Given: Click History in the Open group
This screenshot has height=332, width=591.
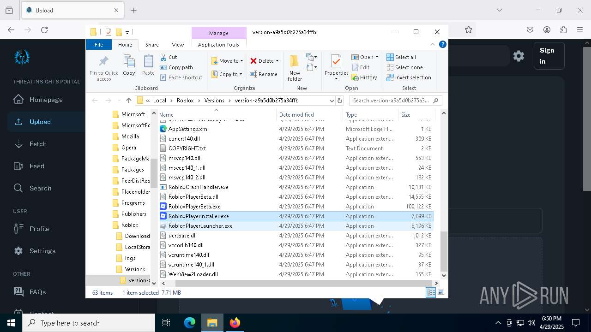Looking at the screenshot, I should coord(364,77).
